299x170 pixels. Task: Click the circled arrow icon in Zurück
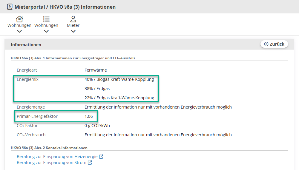[x=266, y=44]
